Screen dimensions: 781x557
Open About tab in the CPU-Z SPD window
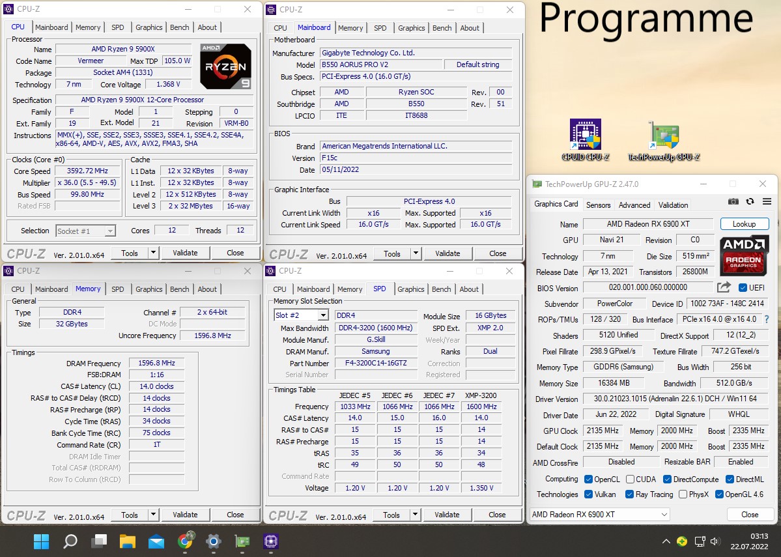(x=469, y=289)
